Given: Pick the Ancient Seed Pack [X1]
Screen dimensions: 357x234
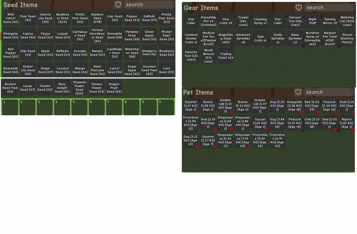Looking at the screenshot, I should [10, 88].
